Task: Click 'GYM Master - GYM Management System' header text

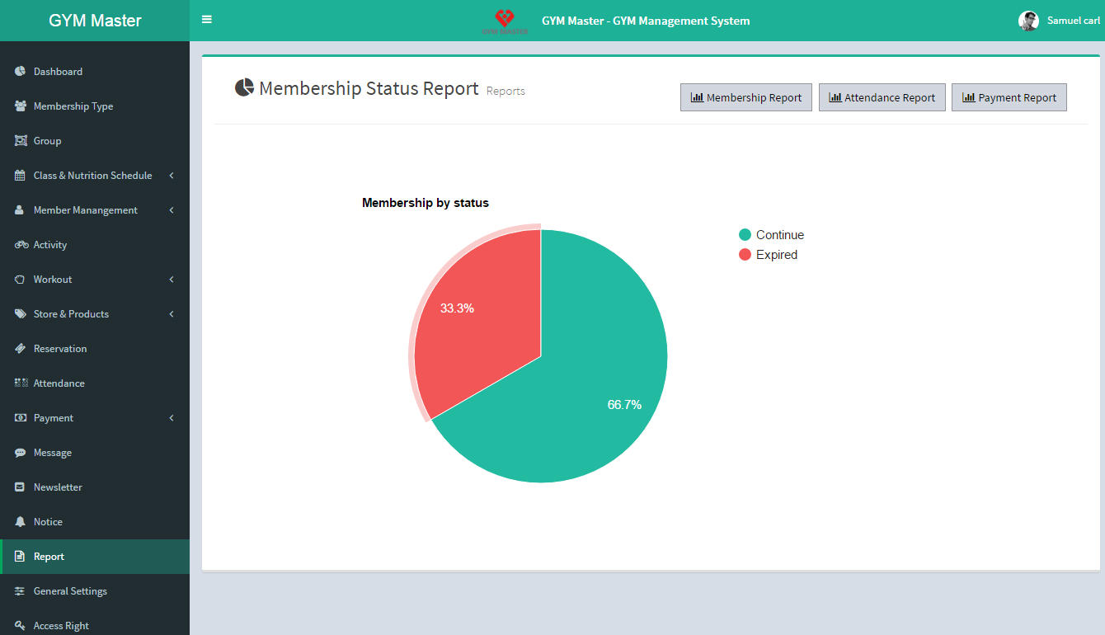Action: [x=646, y=21]
